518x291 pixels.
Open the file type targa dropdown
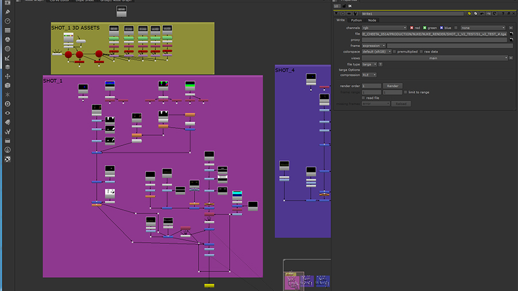click(x=368, y=64)
